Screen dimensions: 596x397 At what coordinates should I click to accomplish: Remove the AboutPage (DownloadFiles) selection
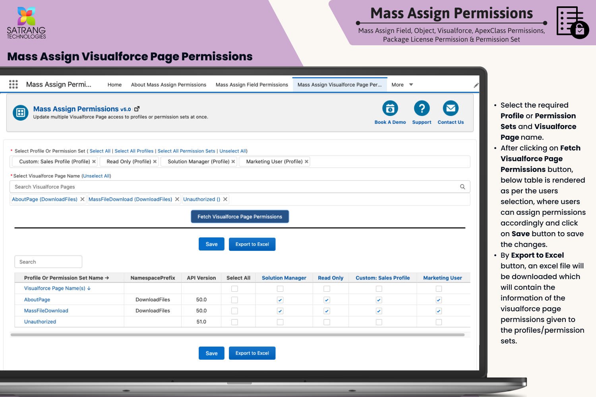pyautogui.click(x=82, y=199)
